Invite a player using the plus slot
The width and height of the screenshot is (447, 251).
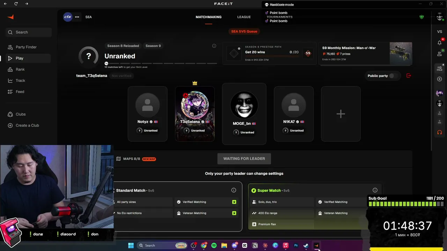pyautogui.click(x=341, y=114)
